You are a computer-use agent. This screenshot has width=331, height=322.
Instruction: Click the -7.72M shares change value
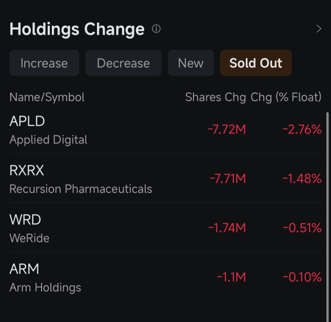coord(227,129)
